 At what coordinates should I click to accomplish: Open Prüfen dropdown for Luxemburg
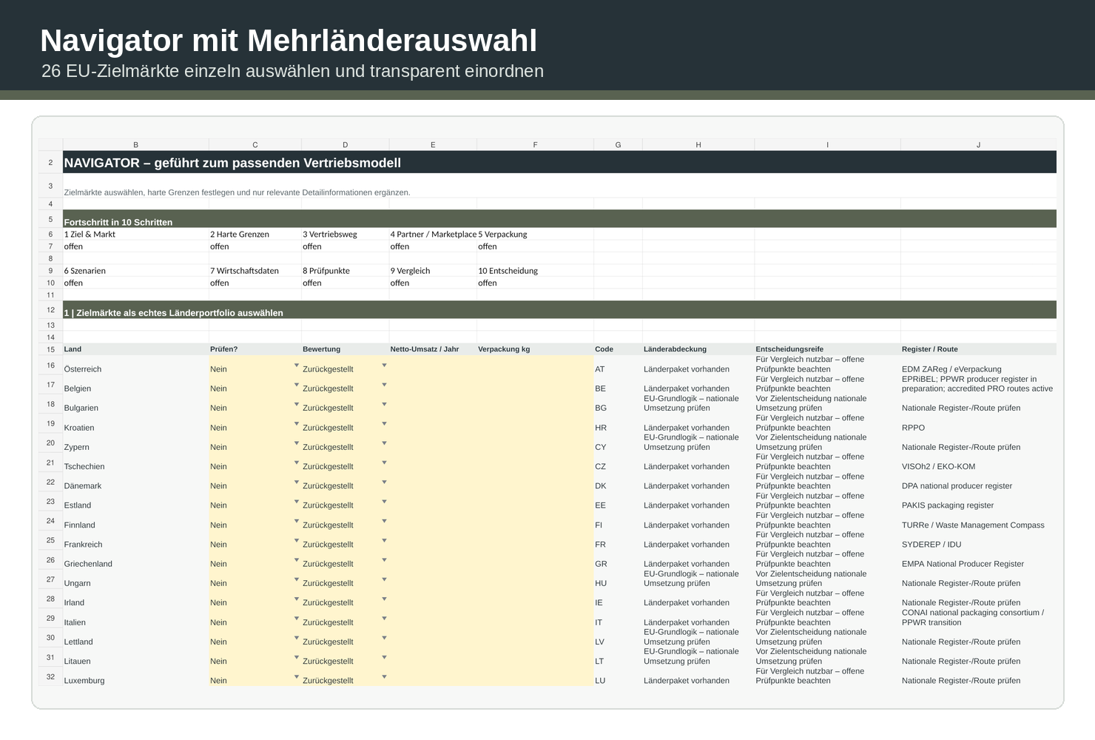297,677
